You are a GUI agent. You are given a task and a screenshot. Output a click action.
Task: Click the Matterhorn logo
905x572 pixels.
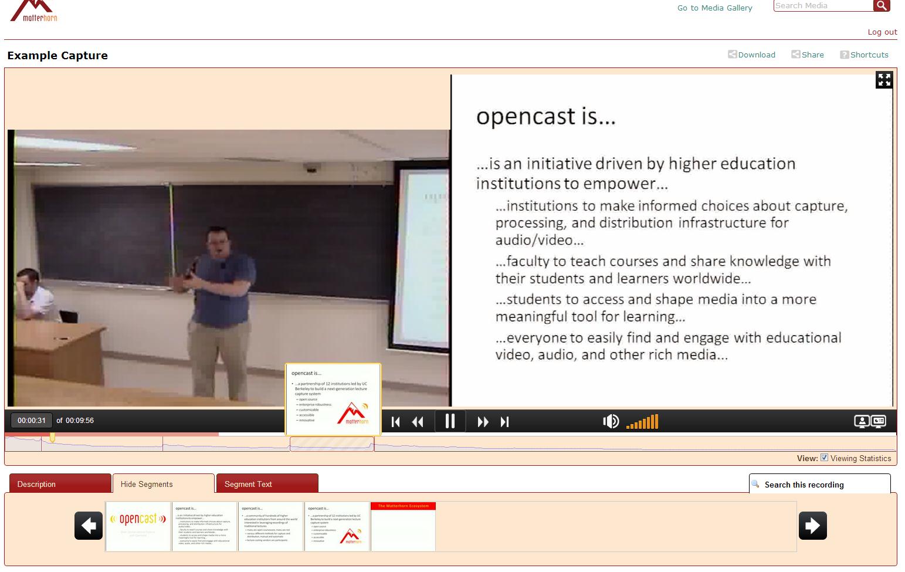34,11
